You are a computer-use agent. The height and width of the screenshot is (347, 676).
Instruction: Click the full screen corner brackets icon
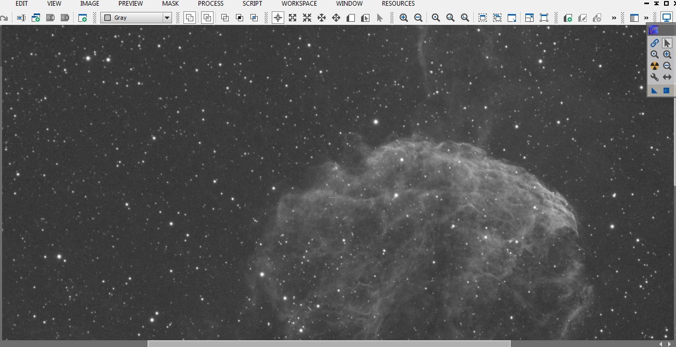coord(544,18)
